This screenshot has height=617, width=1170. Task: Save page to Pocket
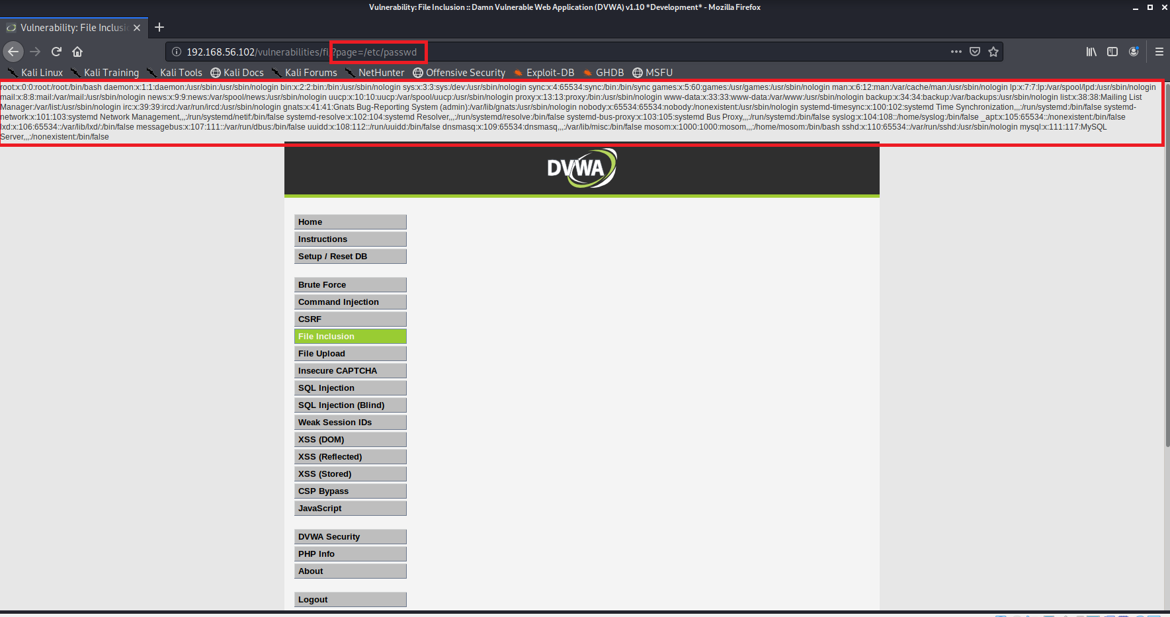coord(975,52)
